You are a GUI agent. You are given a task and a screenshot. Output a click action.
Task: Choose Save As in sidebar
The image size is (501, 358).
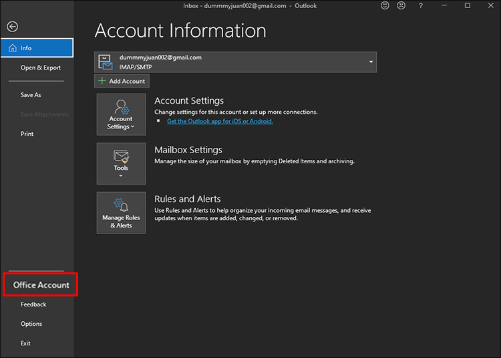tap(31, 95)
